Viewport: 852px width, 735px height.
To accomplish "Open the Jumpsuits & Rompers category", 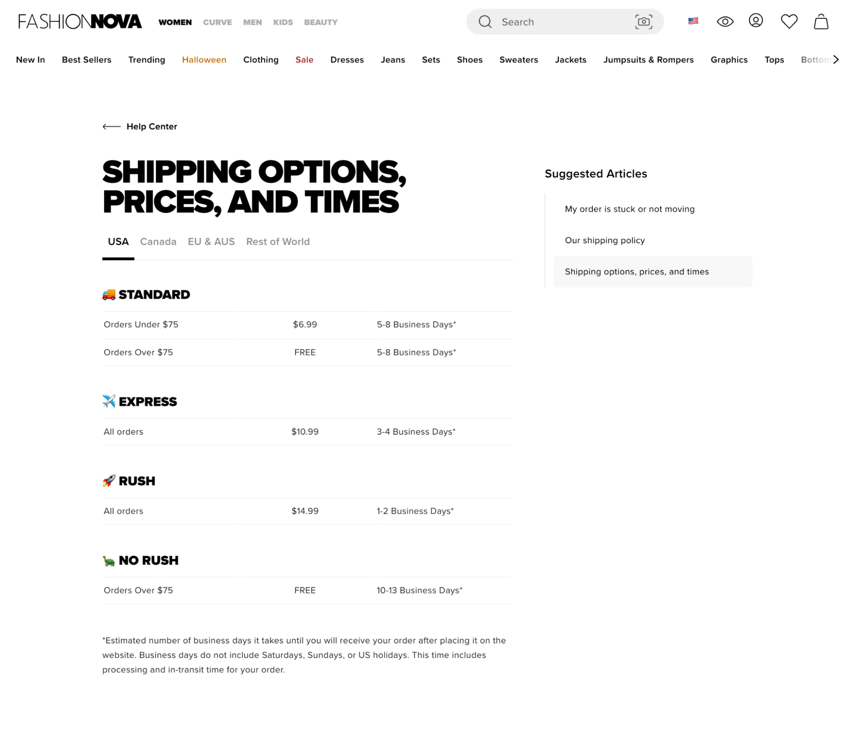I will pos(648,60).
